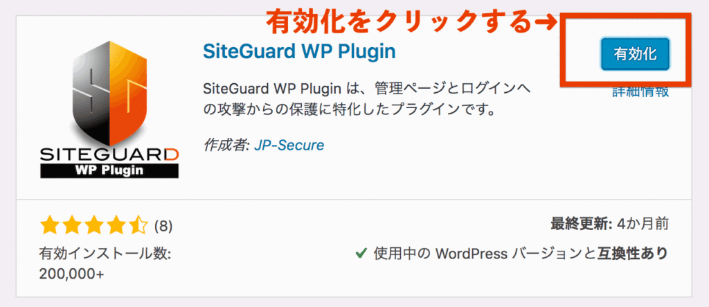Click the SITEGUARD wordmark under the shield

coord(109,156)
